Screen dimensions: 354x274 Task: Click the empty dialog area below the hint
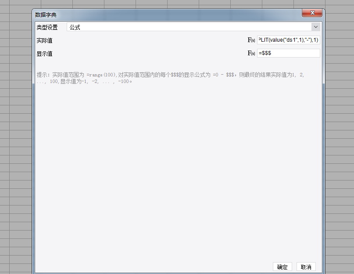point(179,172)
